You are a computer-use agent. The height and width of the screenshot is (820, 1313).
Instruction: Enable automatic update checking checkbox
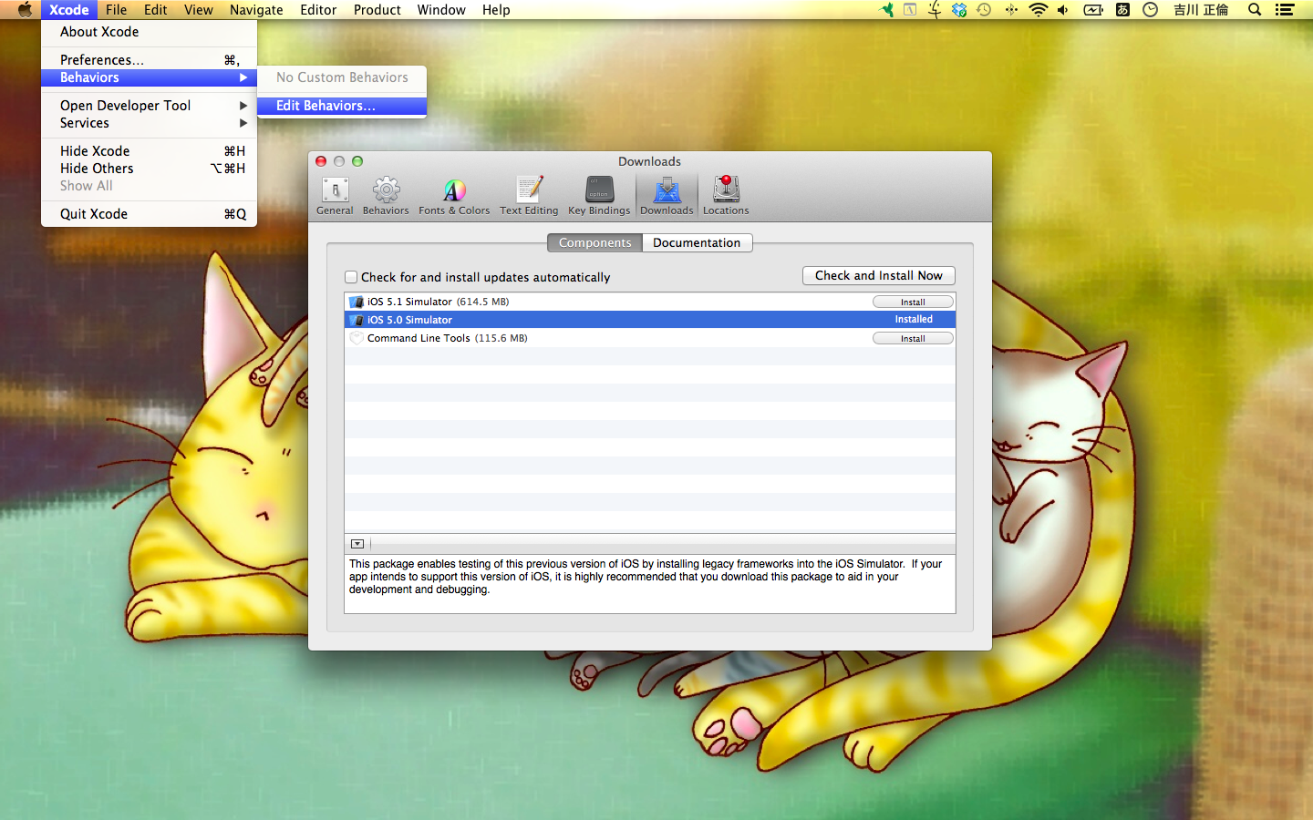pyautogui.click(x=351, y=277)
